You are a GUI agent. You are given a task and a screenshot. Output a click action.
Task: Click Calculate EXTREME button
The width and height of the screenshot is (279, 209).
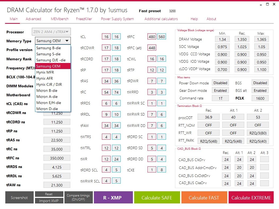tap(251, 197)
